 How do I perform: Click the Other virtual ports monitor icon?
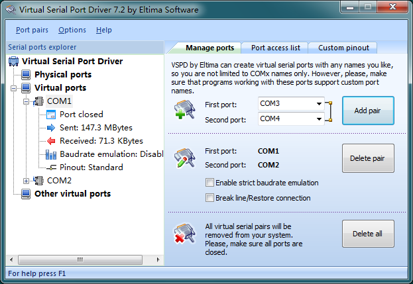point(26,194)
